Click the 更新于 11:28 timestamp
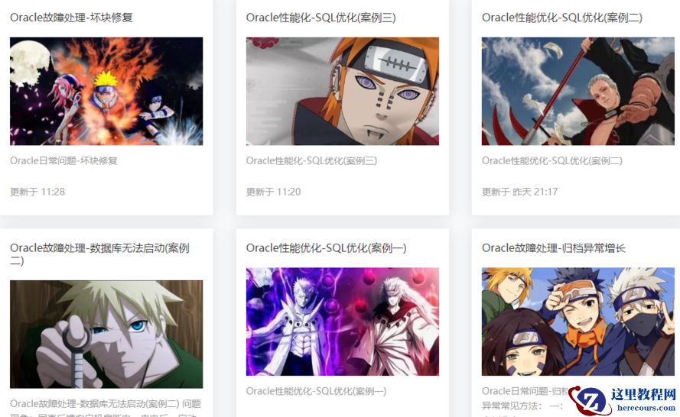Screen dimensions: 680x417 pyautogui.click(x=37, y=192)
